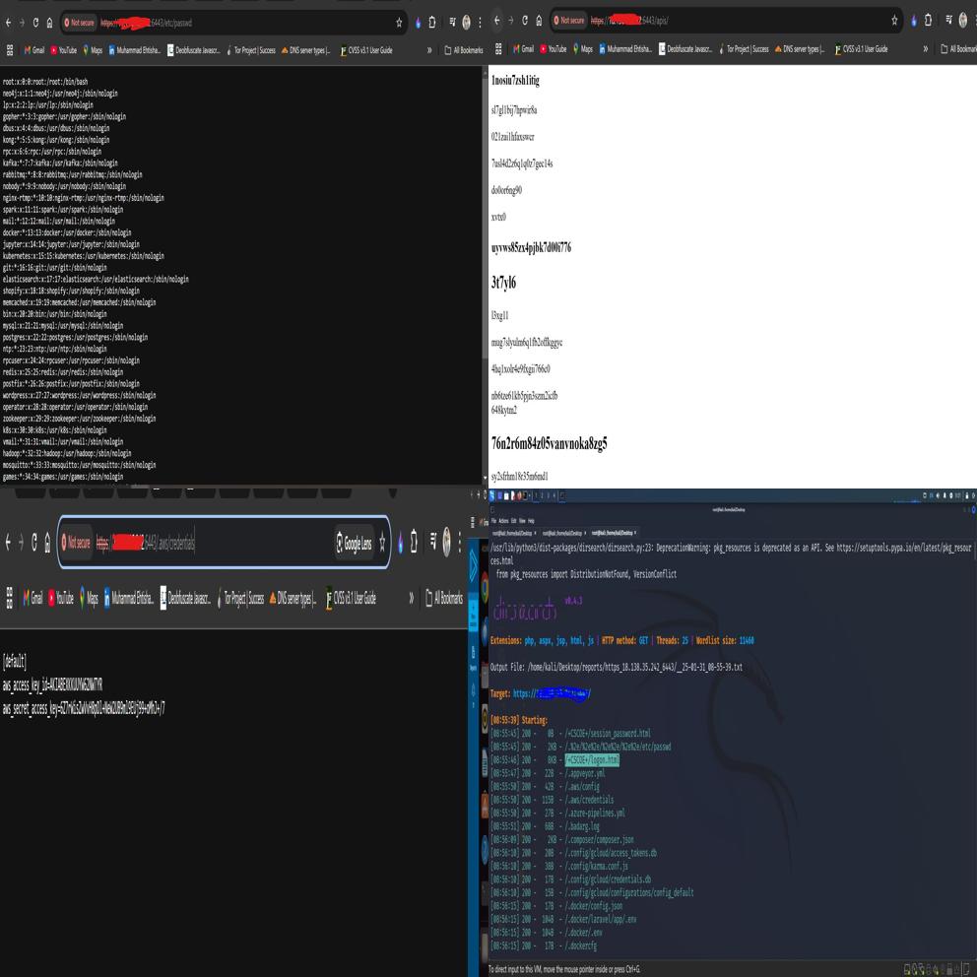Open Tor Project bookmark in /apis/ window
Image resolution: width=977 pixels, height=977 pixels.
click(x=744, y=48)
